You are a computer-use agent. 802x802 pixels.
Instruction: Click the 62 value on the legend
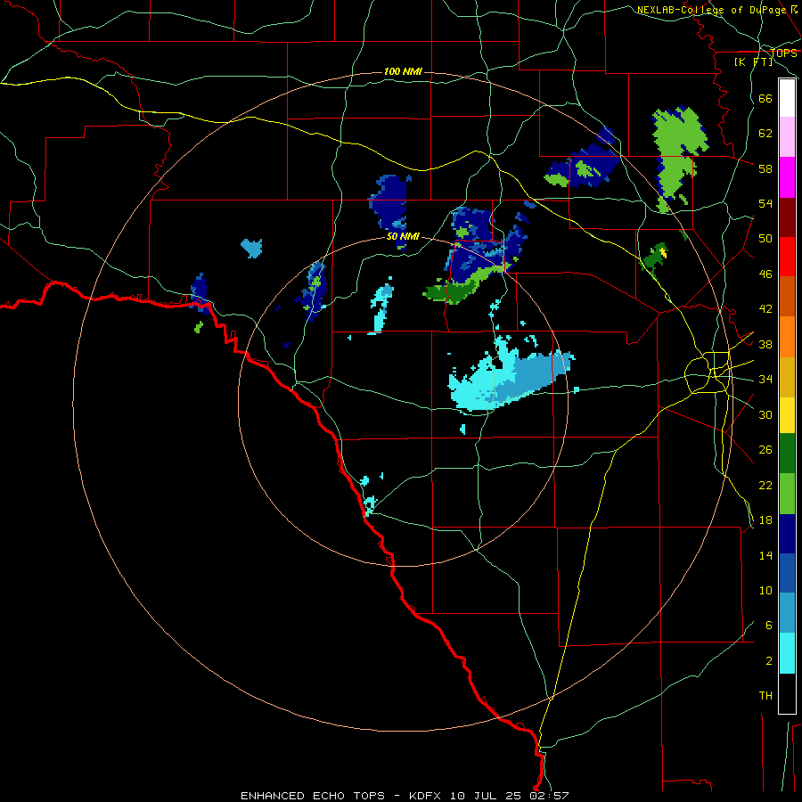pyautogui.click(x=765, y=134)
